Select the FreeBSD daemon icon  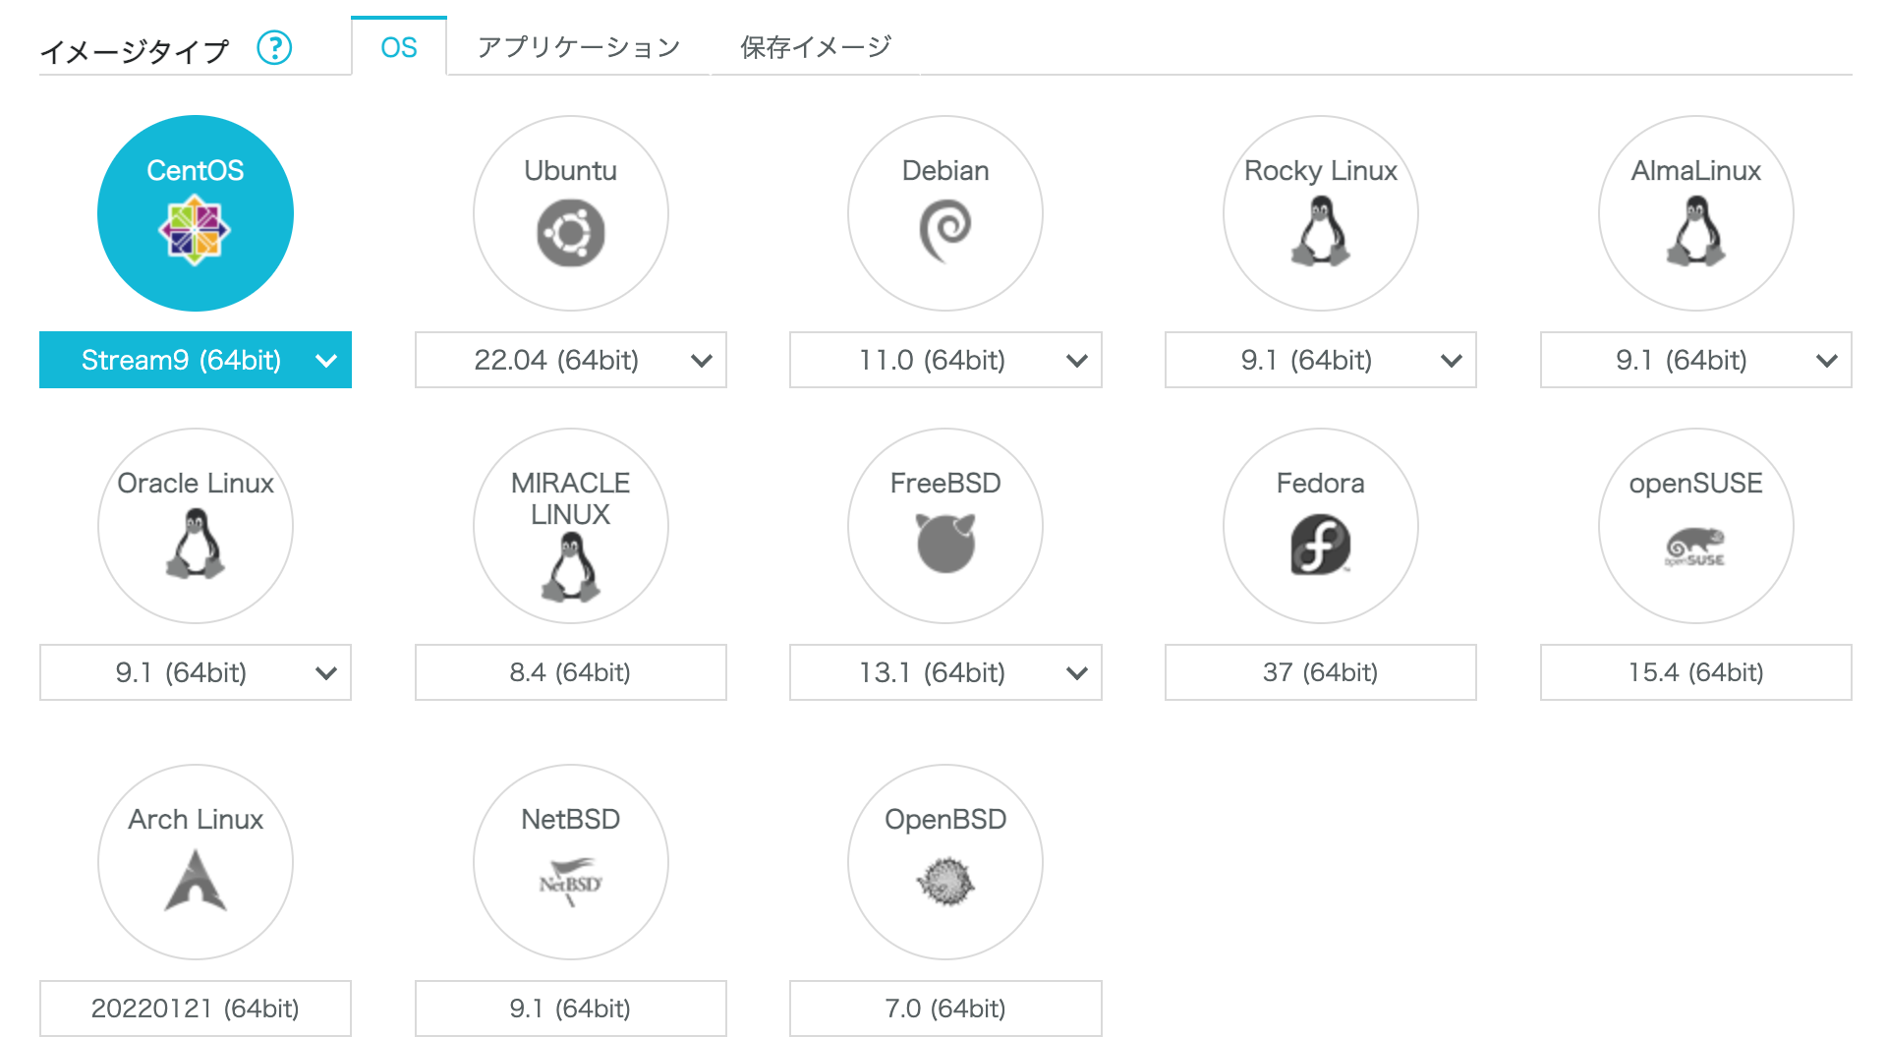[x=945, y=543]
